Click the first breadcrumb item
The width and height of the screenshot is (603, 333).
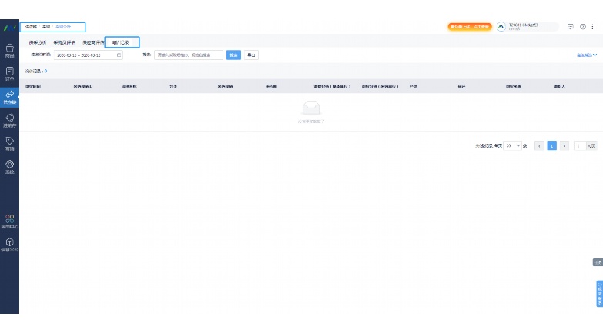[x=31, y=27]
